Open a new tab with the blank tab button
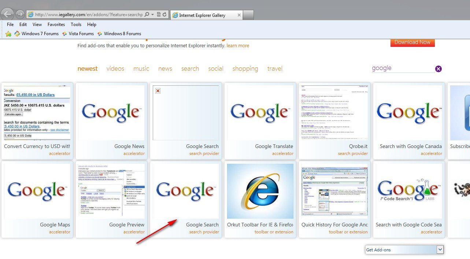Viewport: 470px width, 259px height. tap(248, 15)
